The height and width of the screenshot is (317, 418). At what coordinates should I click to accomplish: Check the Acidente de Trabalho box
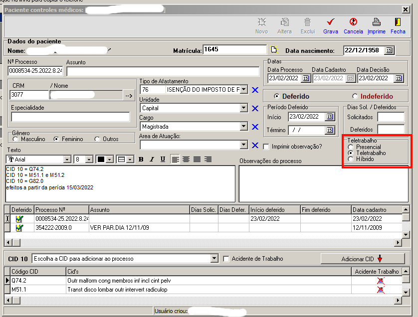coord(226,259)
